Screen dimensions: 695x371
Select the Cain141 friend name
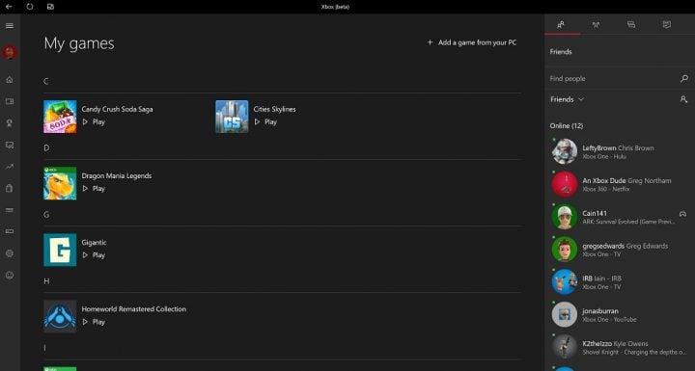[x=595, y=213]
